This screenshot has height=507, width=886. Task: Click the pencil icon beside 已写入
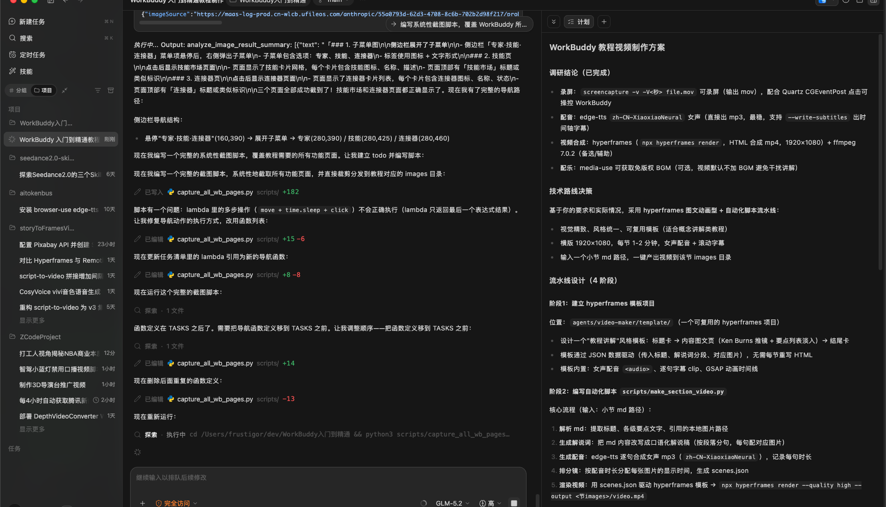[x=138, y=192]
